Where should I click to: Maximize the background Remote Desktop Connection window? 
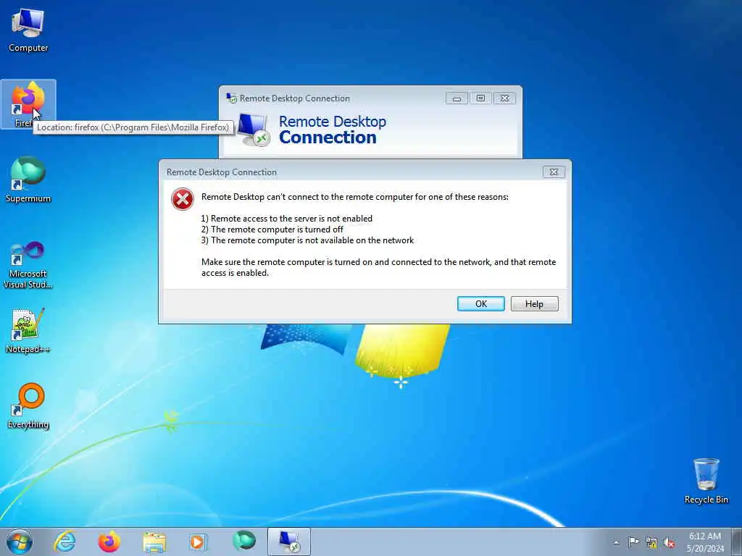click(480, 98)
